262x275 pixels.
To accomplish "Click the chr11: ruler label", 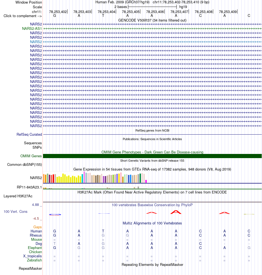I will [x=37, y=12].
